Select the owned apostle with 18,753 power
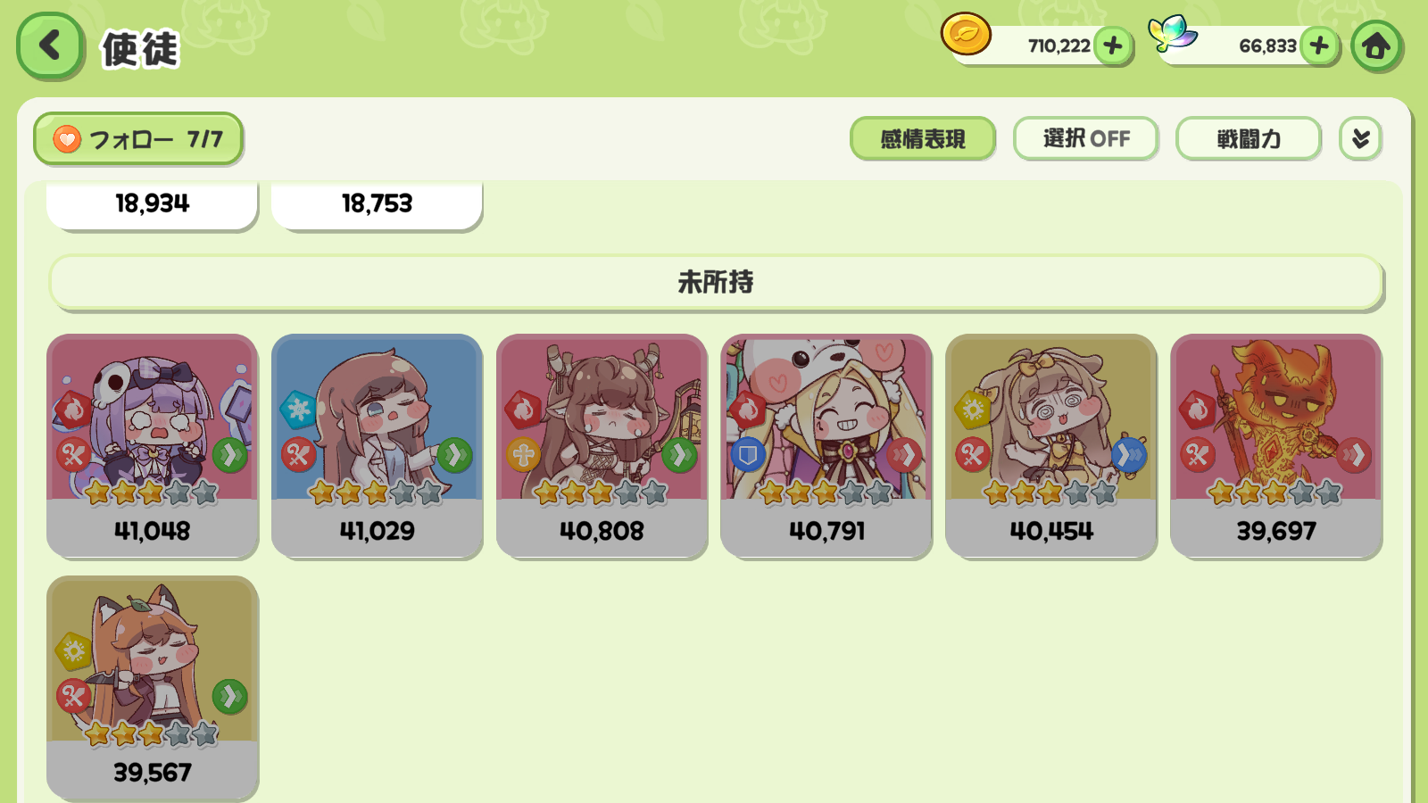 tap(377, 204)
